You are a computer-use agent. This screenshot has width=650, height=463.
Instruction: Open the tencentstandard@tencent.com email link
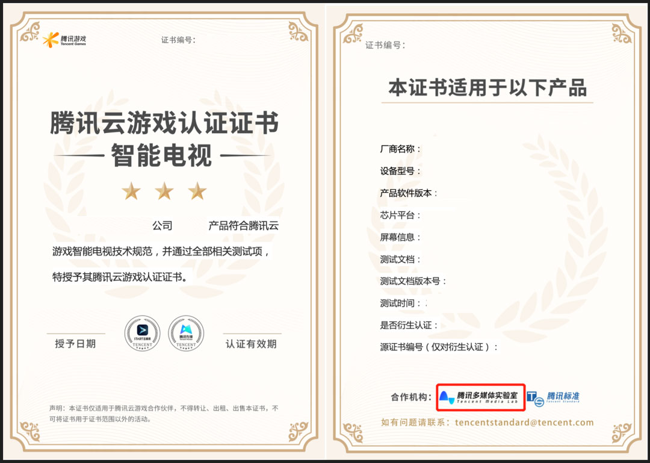pyautogui.click(x=524, y=423)
